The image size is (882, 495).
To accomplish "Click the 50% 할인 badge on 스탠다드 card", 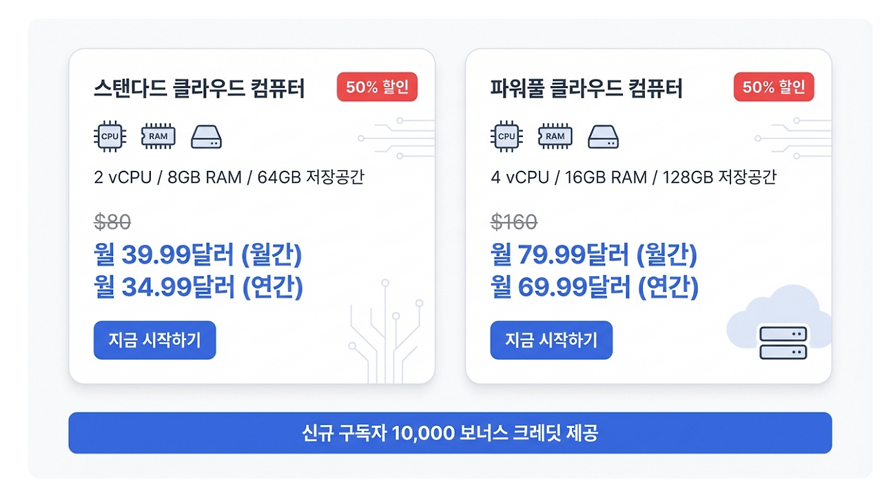I will tap(377, 87).
